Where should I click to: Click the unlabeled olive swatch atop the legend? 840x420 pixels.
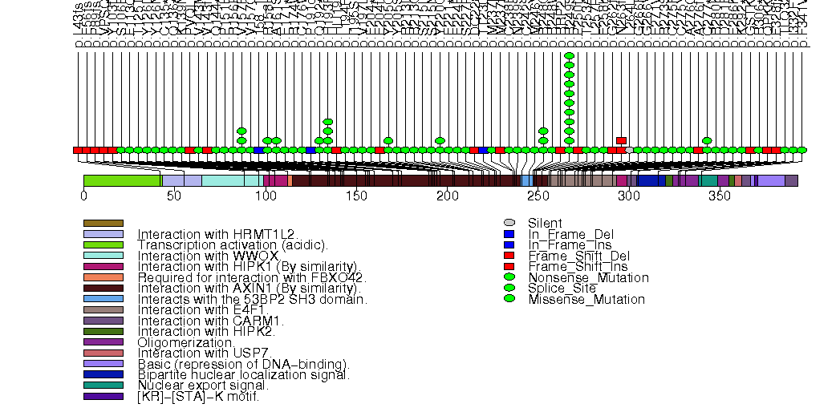click(103, 223)
